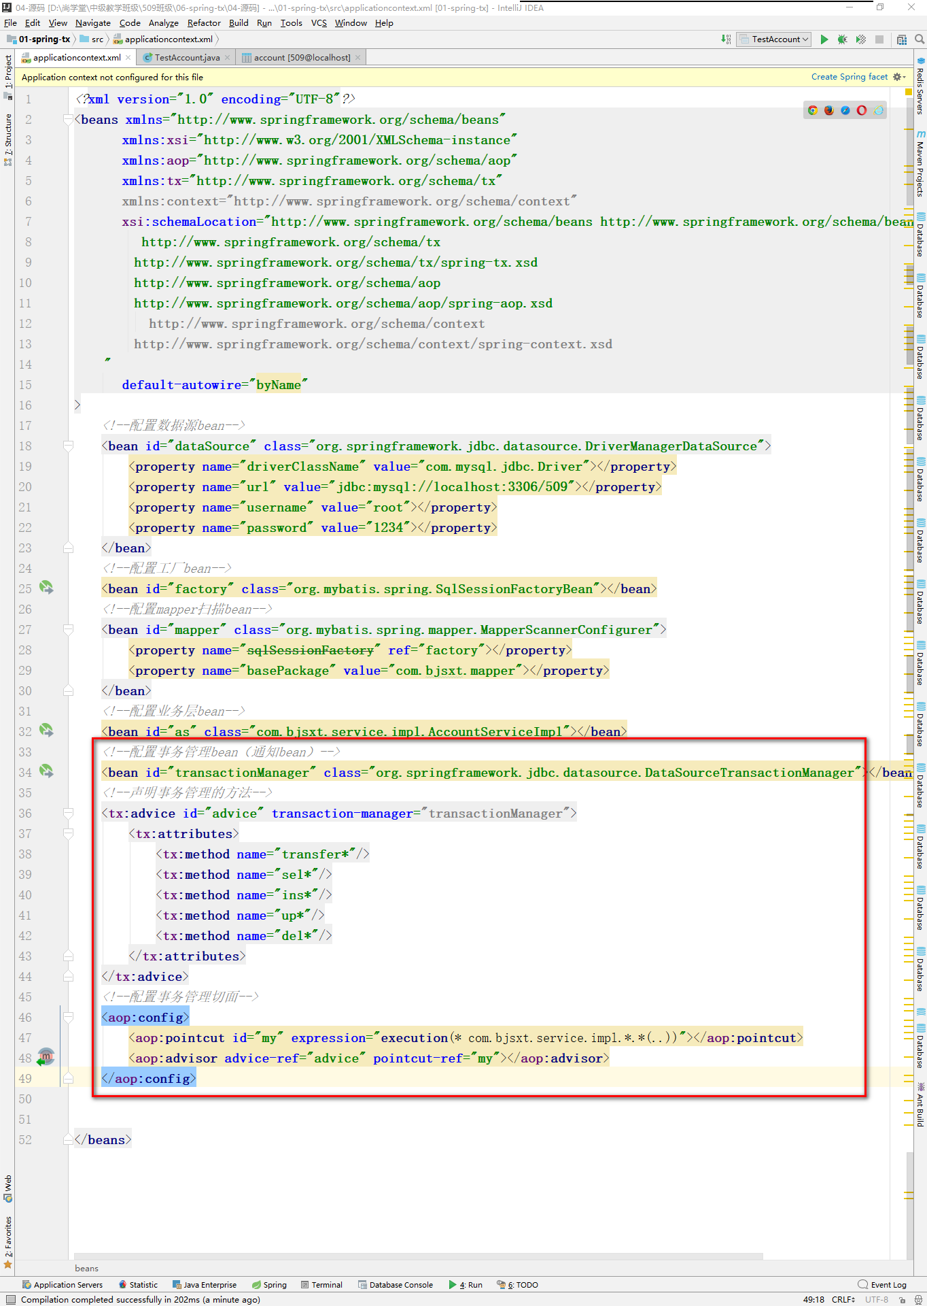Click the Make Project build icon
Screen dimensions: 927x1306
(x=727, y=39)
